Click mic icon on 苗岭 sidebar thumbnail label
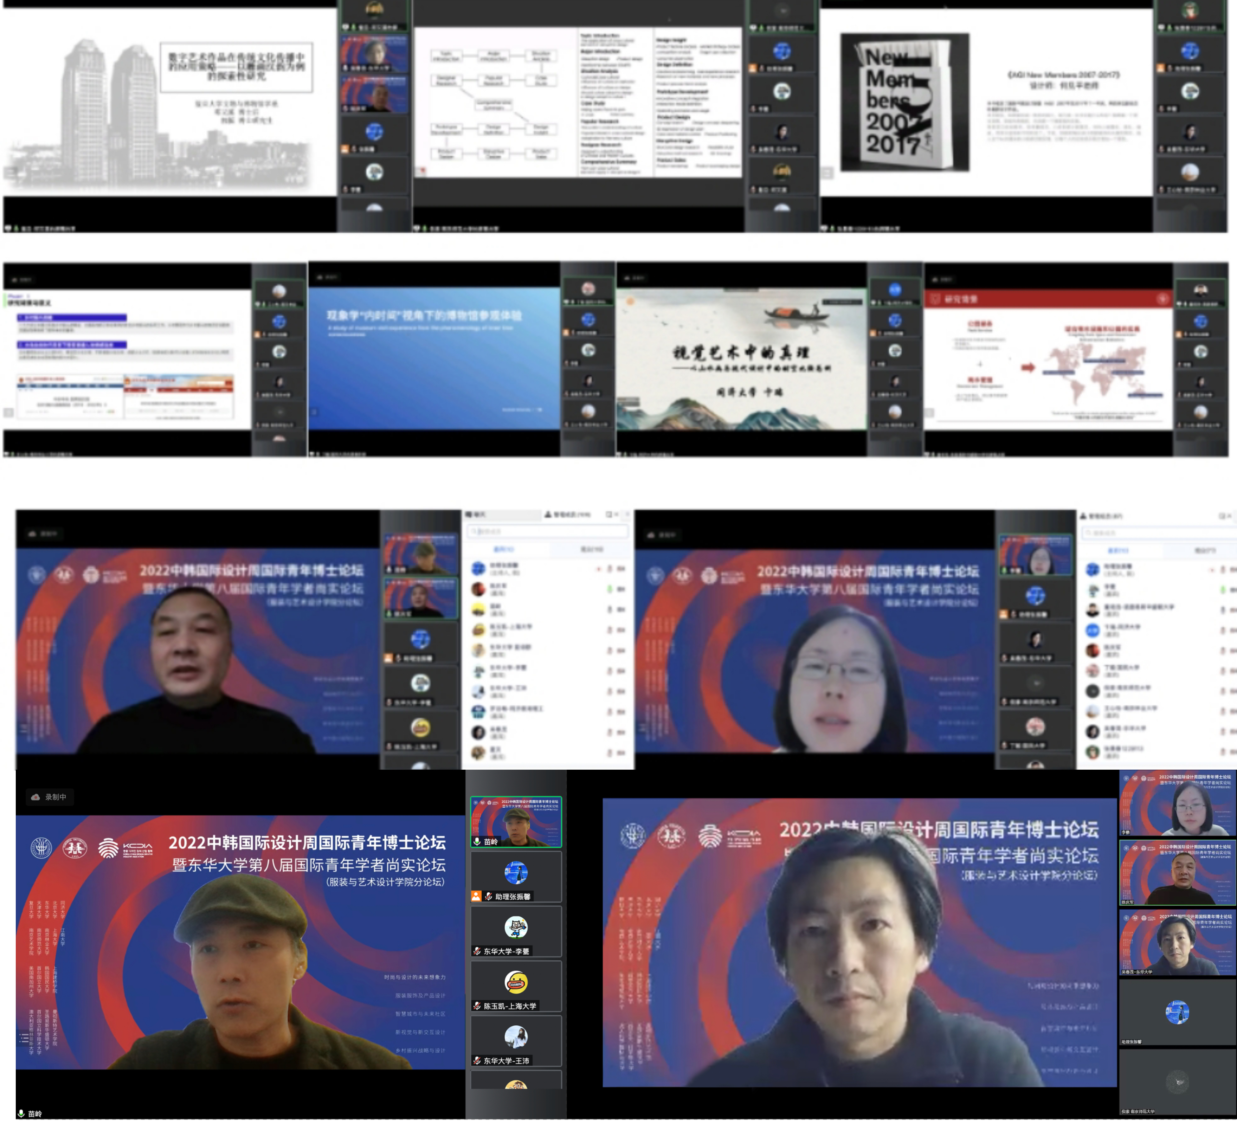The width and height of the screenshot is (1237, 1124). click(477, 842)
